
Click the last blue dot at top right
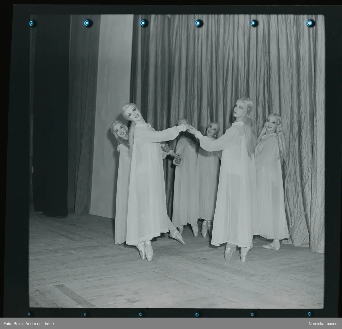point(310,23)
